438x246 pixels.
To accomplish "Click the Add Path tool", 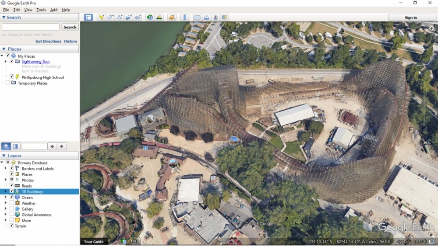I will (x=120, y=17).
